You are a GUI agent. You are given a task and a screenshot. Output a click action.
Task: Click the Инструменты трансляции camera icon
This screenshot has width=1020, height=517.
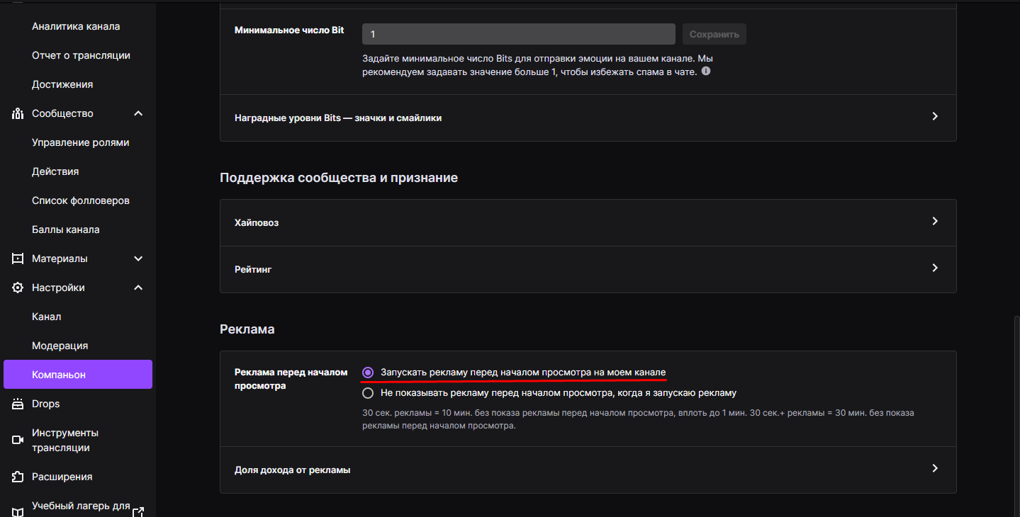pyautogui.click(x=18, y=440)
